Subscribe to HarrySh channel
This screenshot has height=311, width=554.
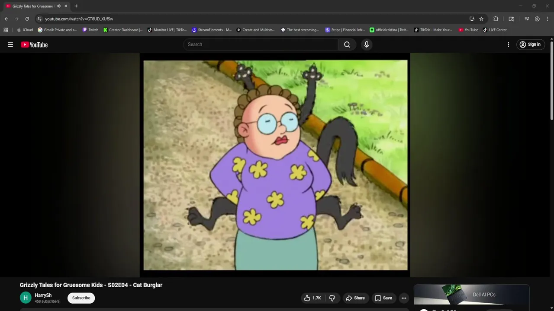81,298
